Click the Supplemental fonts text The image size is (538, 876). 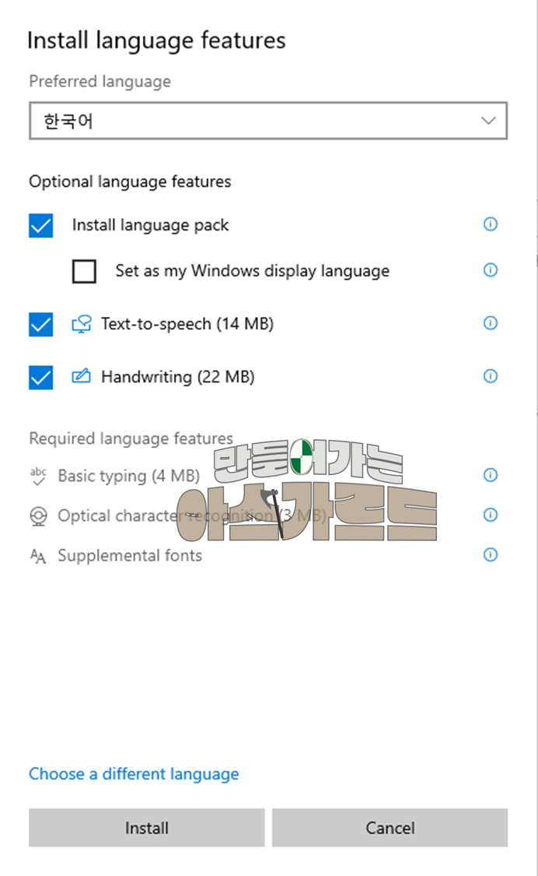point(130,556)
